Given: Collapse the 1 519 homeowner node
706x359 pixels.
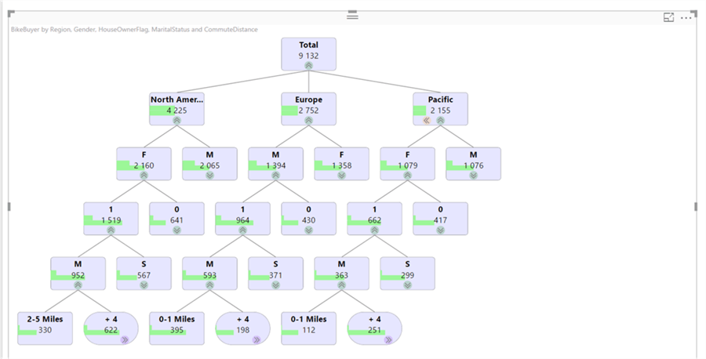Looking at the screenshot, I should 111,230.
